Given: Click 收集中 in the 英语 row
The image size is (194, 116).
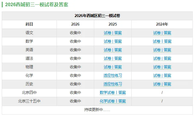Looking at the screenshot, I should pyautogui.click(x=75, y=50).
